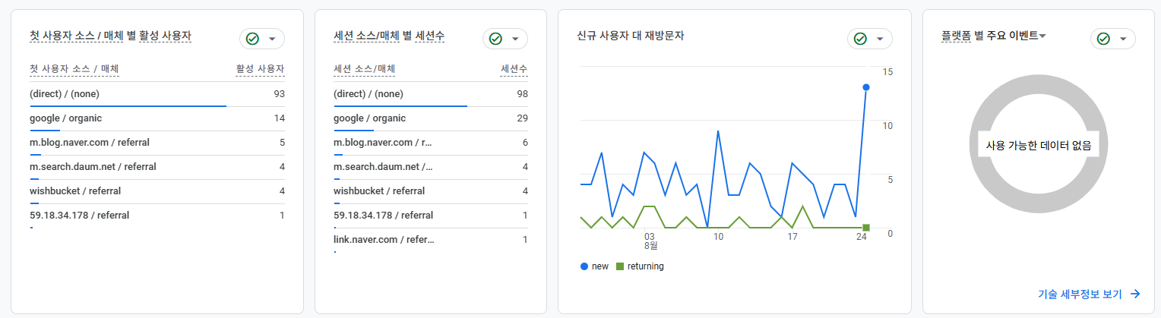Viewport: 1161px width, 318px height.
Task: Click the green returning endpoint marker on chart
Action: tap(866, 228)
